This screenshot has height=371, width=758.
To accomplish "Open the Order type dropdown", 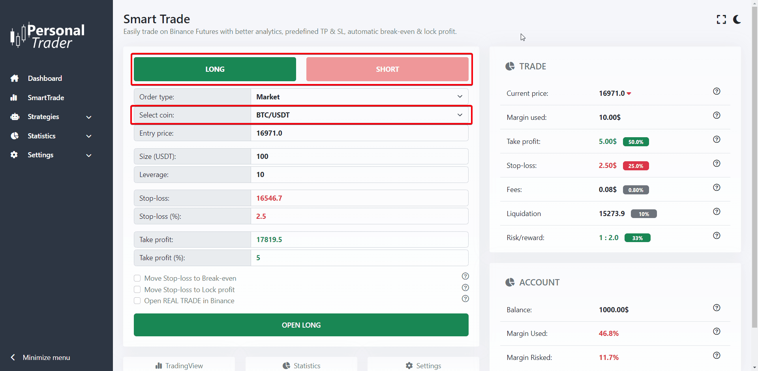I will click(x=359, y=97).
